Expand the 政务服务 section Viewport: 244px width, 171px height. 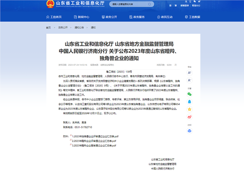[x=137, y=17]
